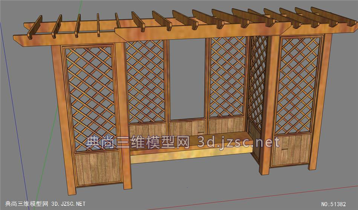The height and width of the screenshot is (210, 358).
Task: Select the rightmost vertical wooden post
Action: pyautogui.click(x=320, y=102)
